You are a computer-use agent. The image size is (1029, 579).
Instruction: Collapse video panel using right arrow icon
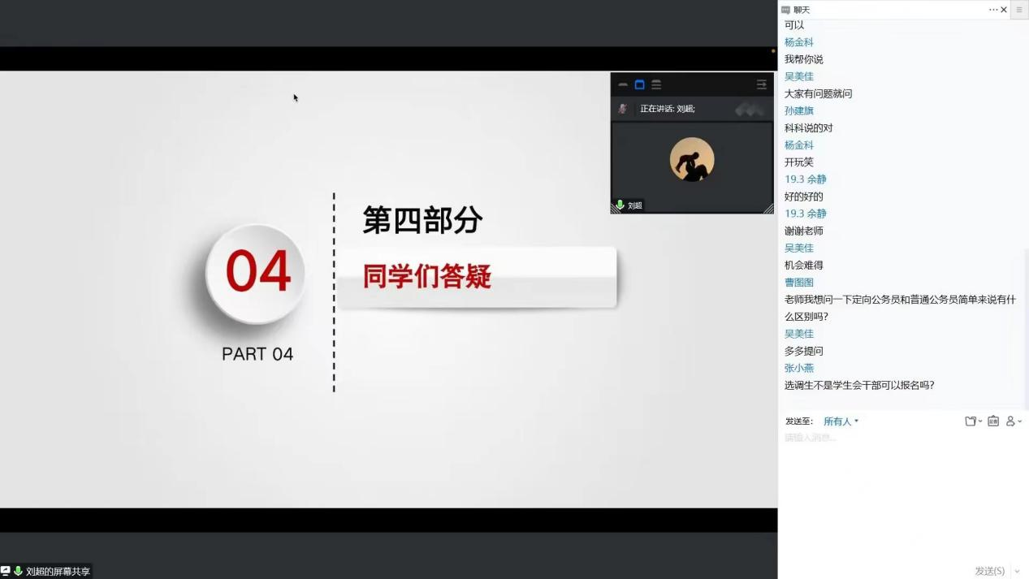tap(761, 84)
